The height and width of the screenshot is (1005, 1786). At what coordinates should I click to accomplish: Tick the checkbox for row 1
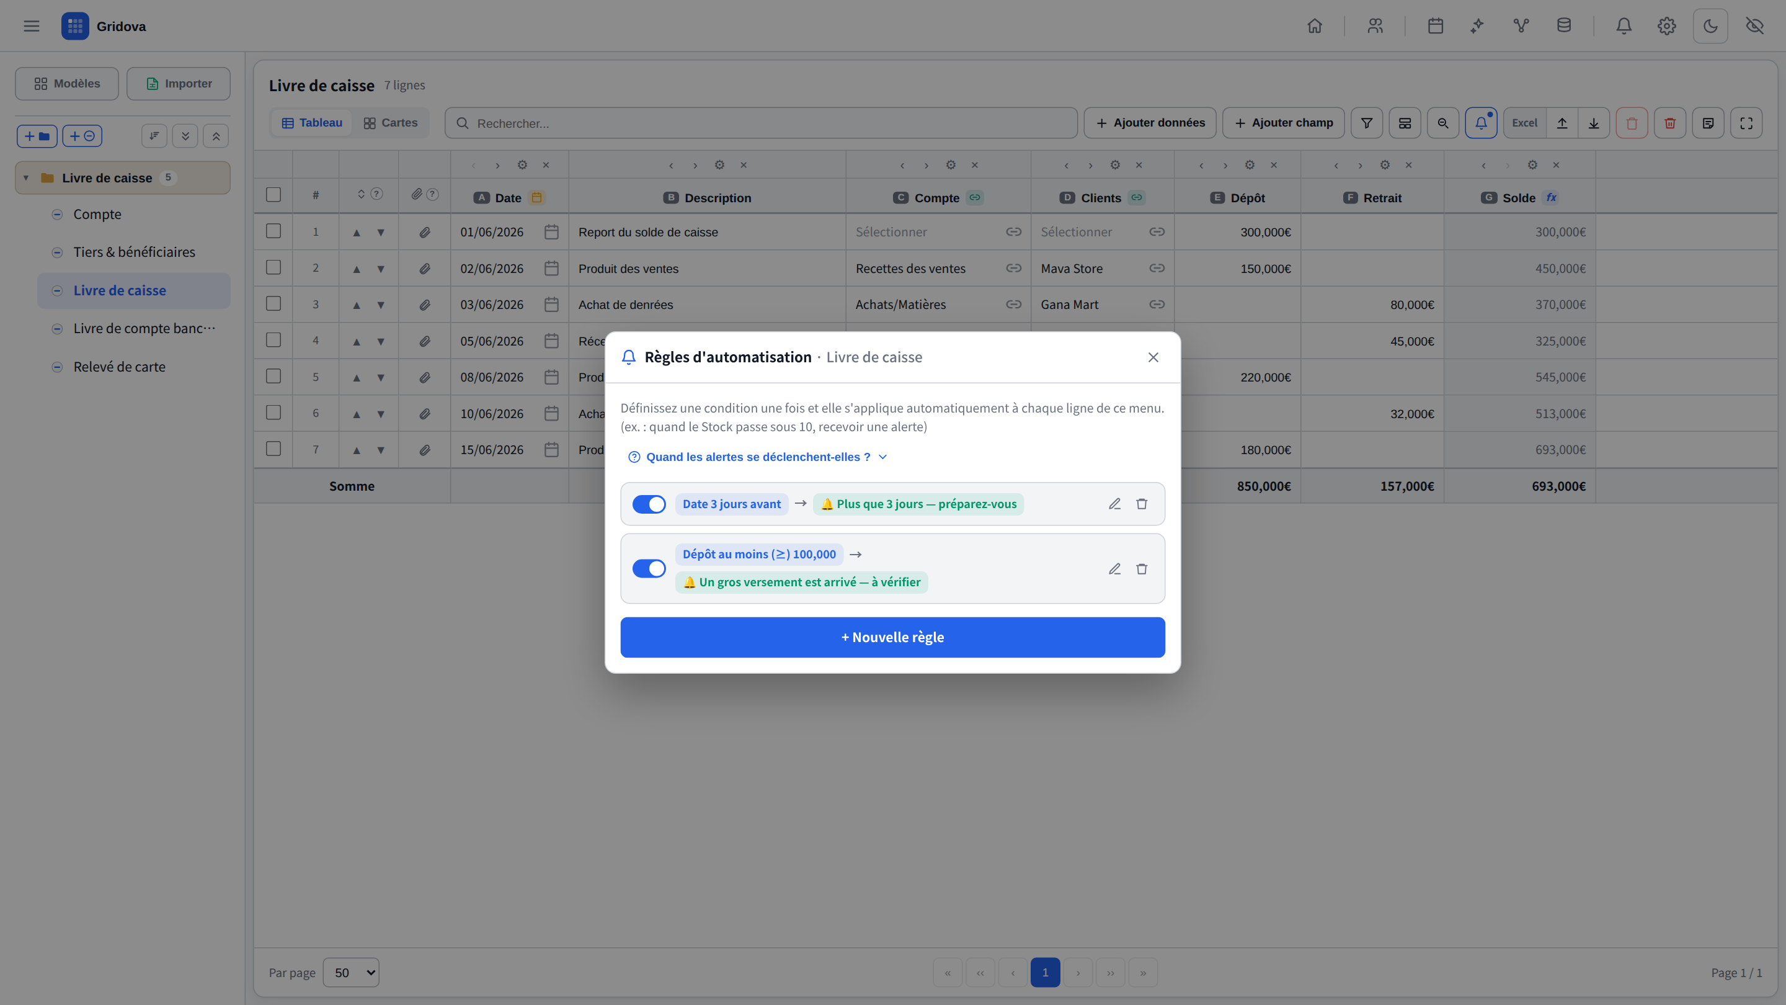coord(273,231)
